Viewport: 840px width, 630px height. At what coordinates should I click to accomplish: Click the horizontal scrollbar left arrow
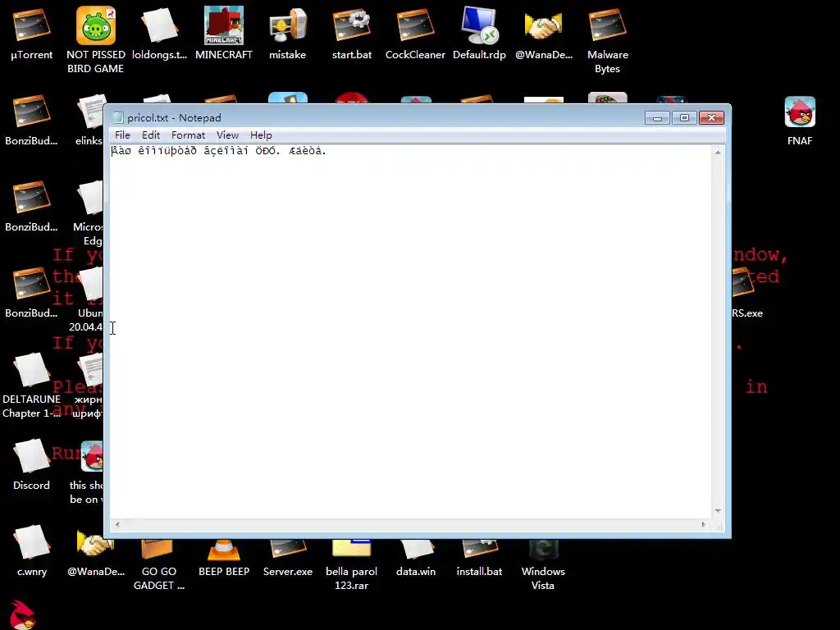click(x=117, y=524)
